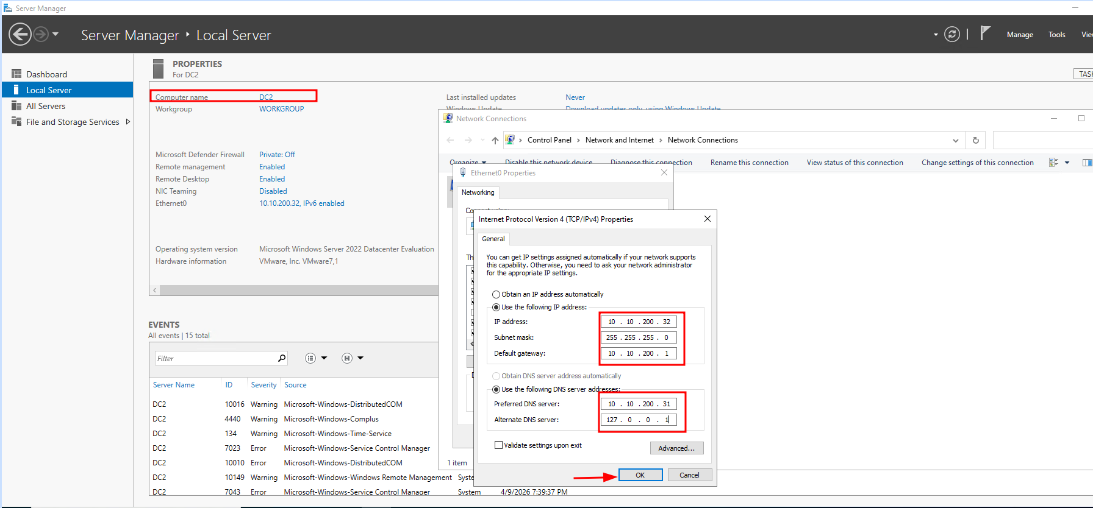
Task: Open the notifications flag icon
Action: pos(984,34)
